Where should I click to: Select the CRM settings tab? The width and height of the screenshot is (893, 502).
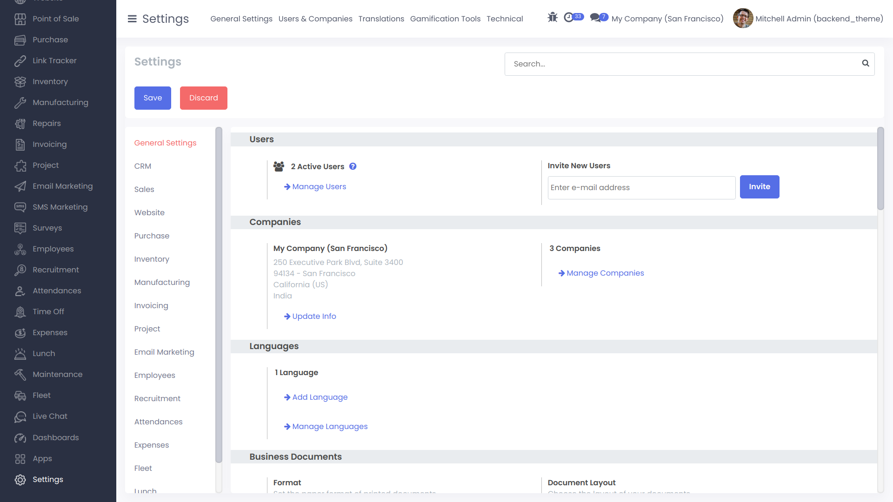pyautogui.click(x=143, y=166)
